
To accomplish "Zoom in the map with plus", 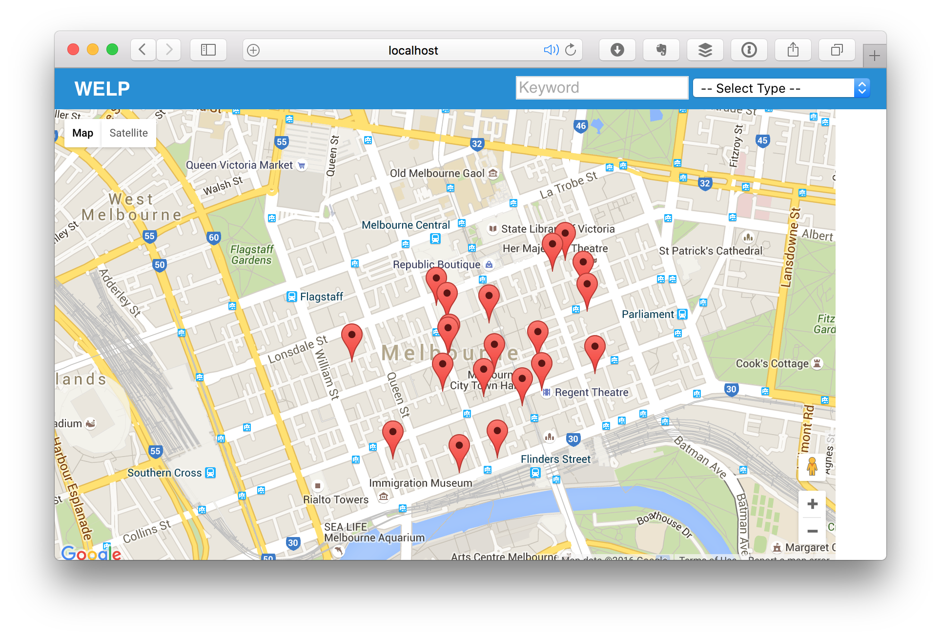I will click(812, 504).
